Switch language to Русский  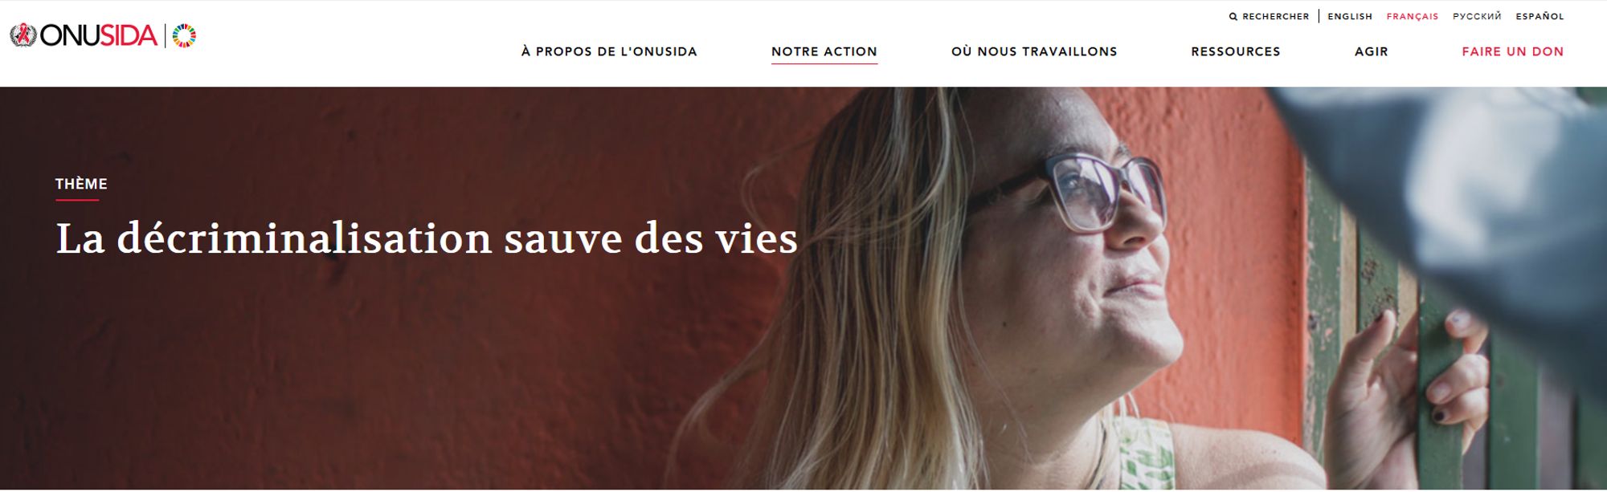(x=1477, y=16)
